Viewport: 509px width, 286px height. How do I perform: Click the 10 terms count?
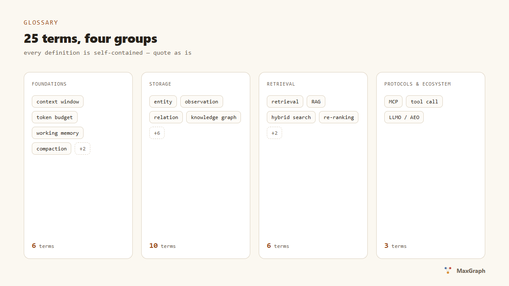pyautogui.click(x=162, y=246)
